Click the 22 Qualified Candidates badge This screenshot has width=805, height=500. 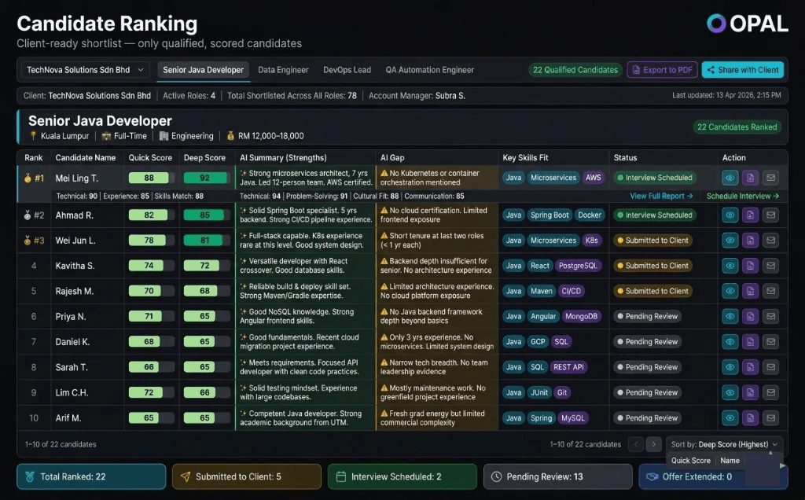575,70
